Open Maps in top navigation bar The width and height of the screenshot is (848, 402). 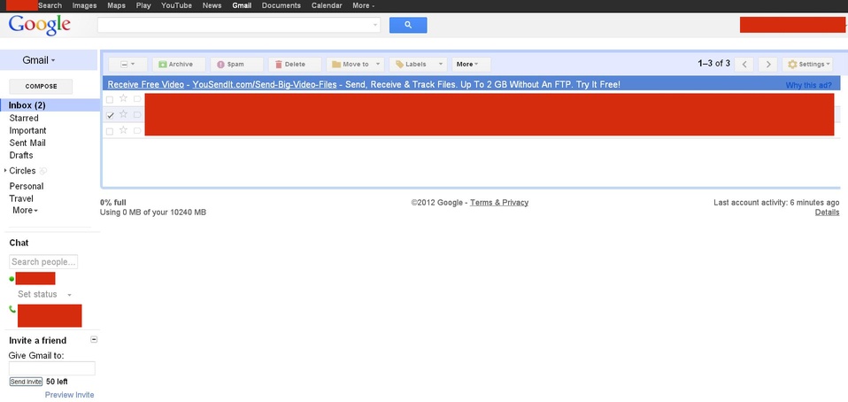pyautogui.click(x=116, y=5)
